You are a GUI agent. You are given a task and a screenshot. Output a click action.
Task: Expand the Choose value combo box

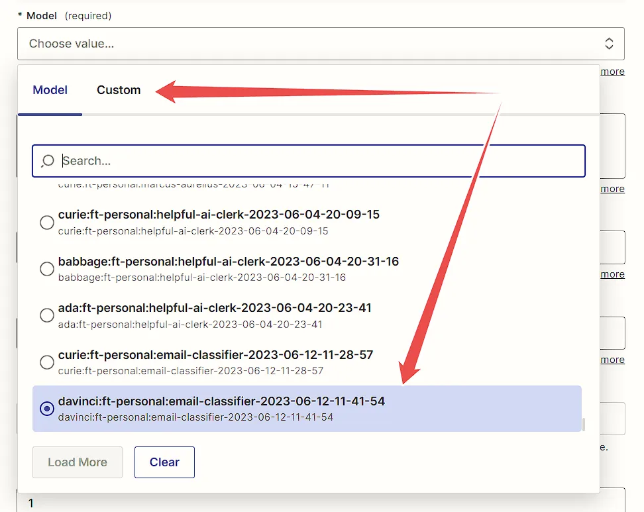321,44
